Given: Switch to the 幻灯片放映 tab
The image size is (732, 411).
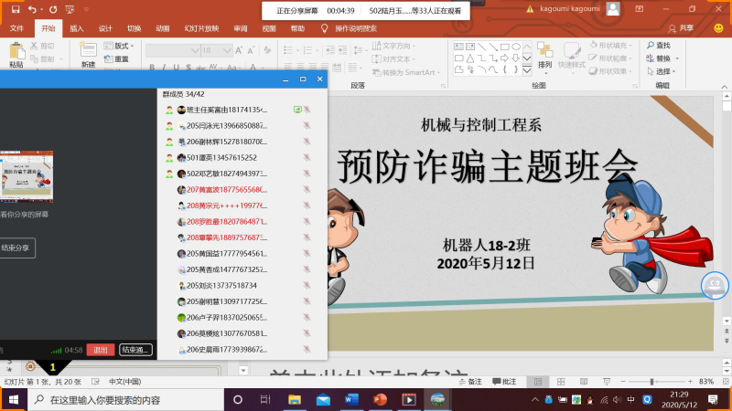Looking at the screenshot, I should 202,28.
